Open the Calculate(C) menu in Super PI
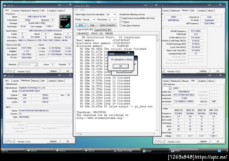This screenshot has height=161, width=229. point(83,33)
